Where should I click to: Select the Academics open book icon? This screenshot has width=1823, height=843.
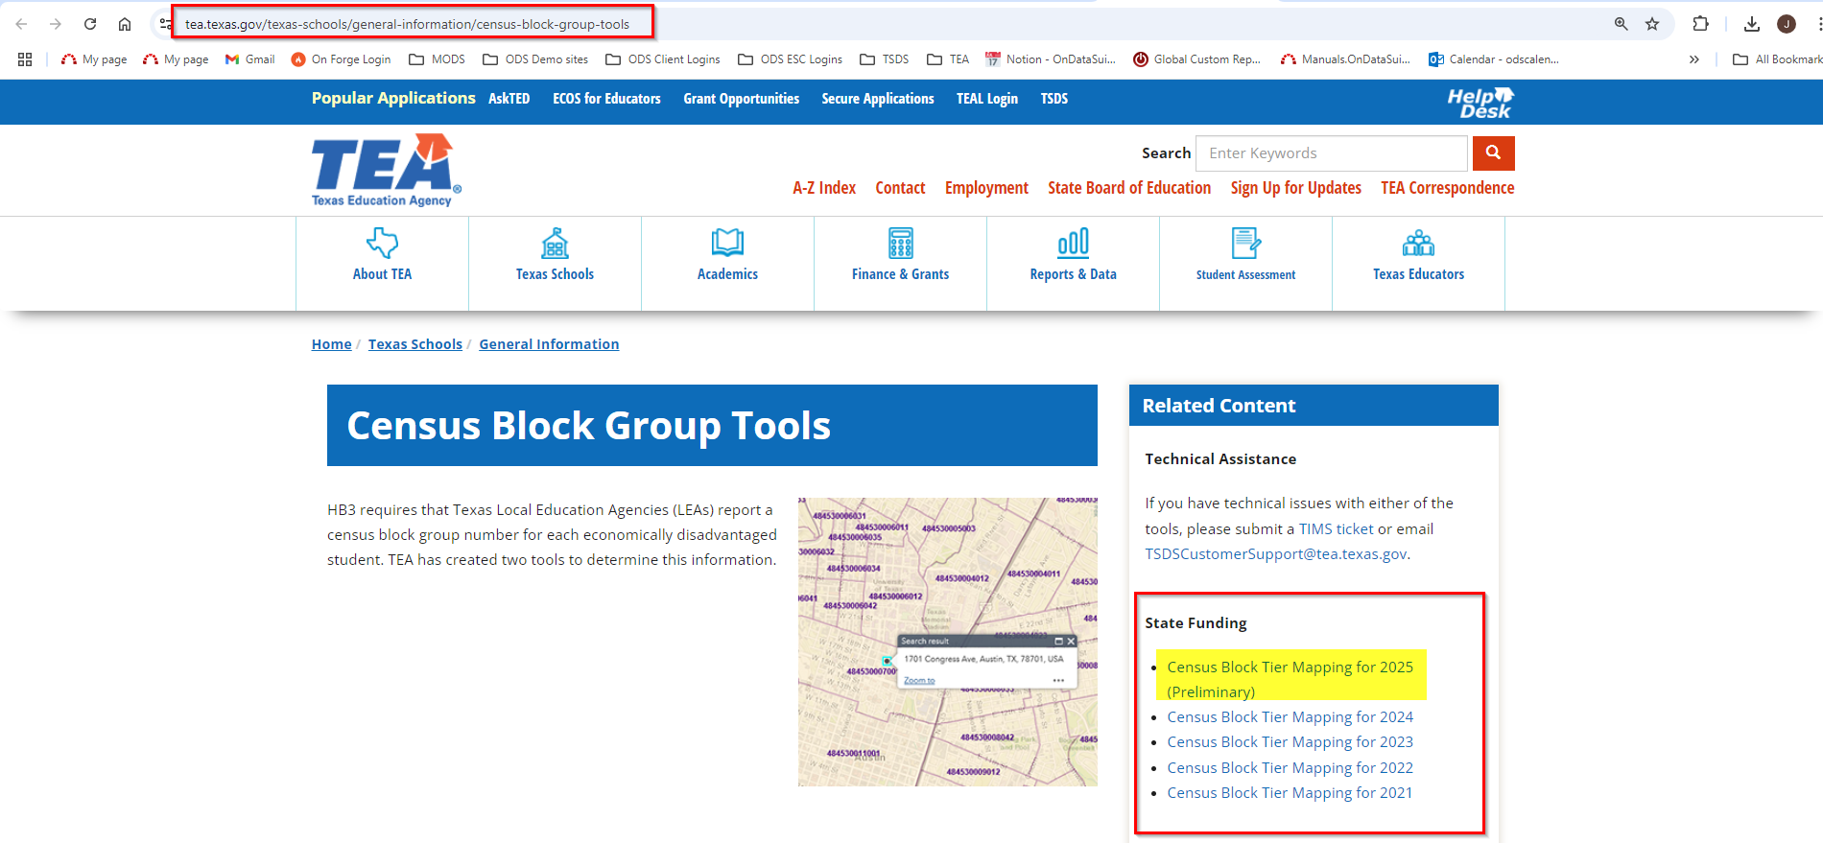click(727, 243)
